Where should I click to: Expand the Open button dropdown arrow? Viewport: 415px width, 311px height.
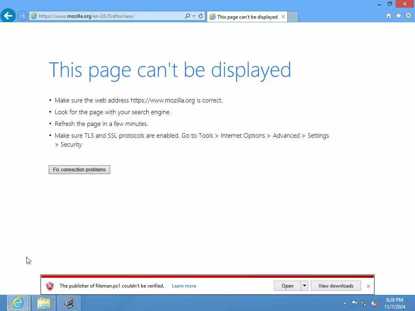click(305, 286)
